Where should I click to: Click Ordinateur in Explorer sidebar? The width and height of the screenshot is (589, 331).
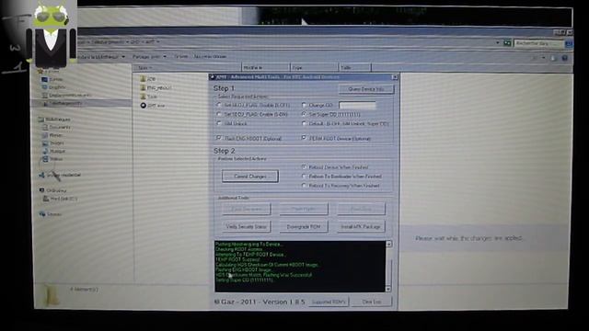(x=53, y=190)
